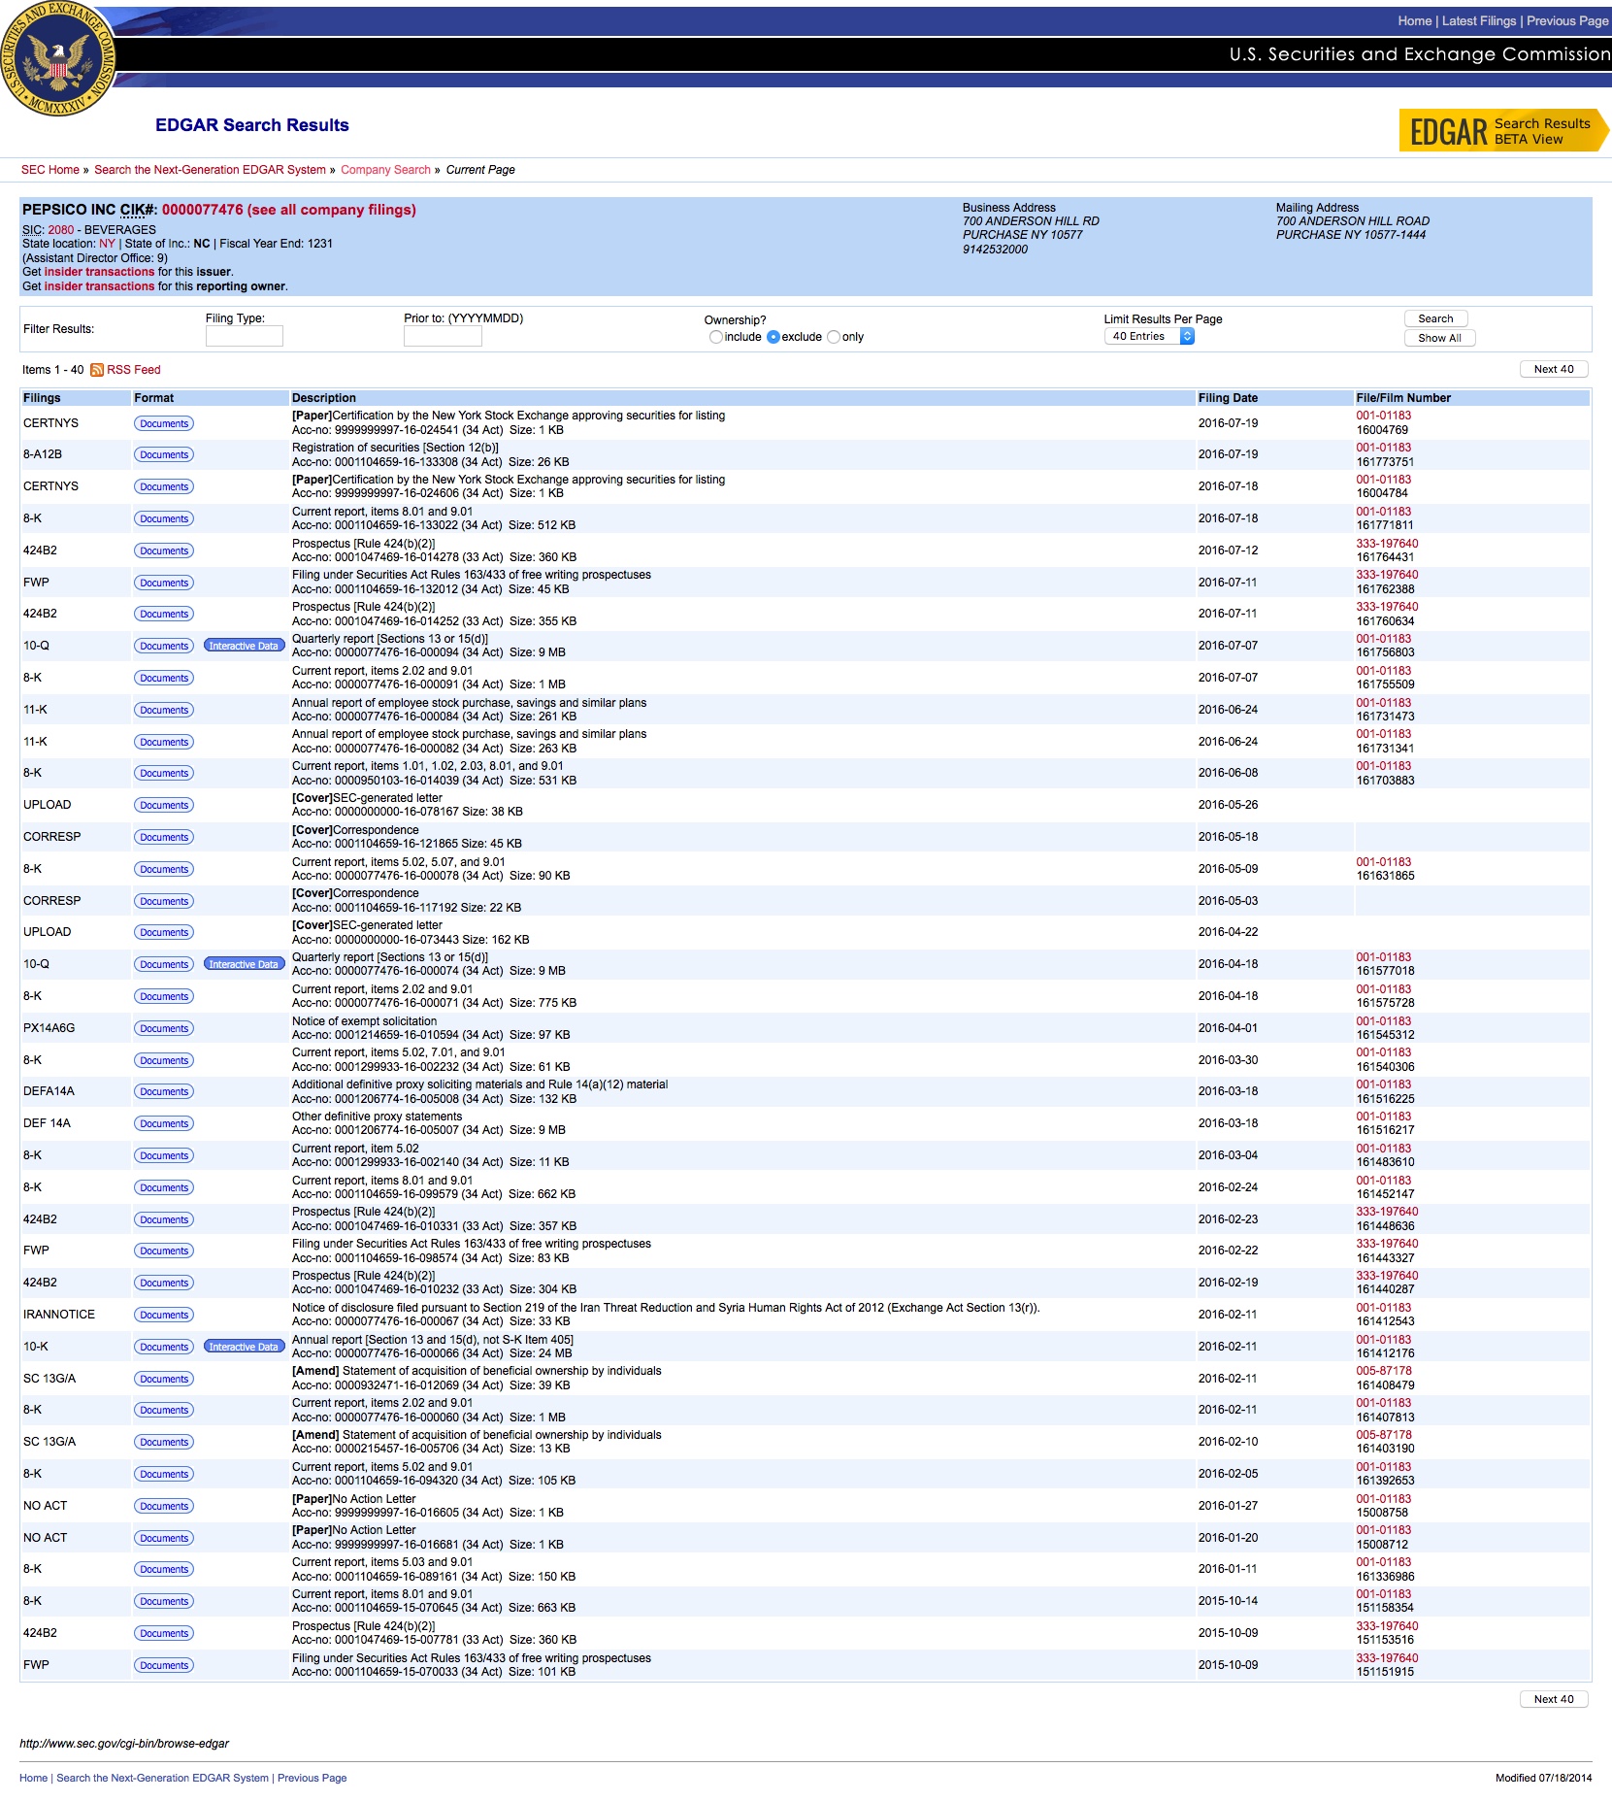This screenshot has height=1801, width=1612.
Task: Open Documents for SC 13G/A filed 2016-02-10
Action: (164, 1442)
